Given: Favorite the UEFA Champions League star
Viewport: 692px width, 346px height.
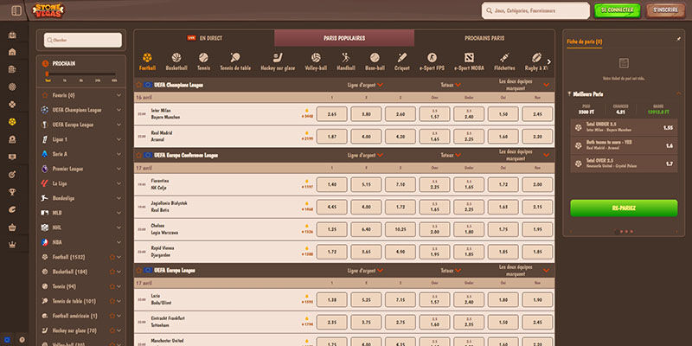Looking at the screenshot, I should point(139,85).
